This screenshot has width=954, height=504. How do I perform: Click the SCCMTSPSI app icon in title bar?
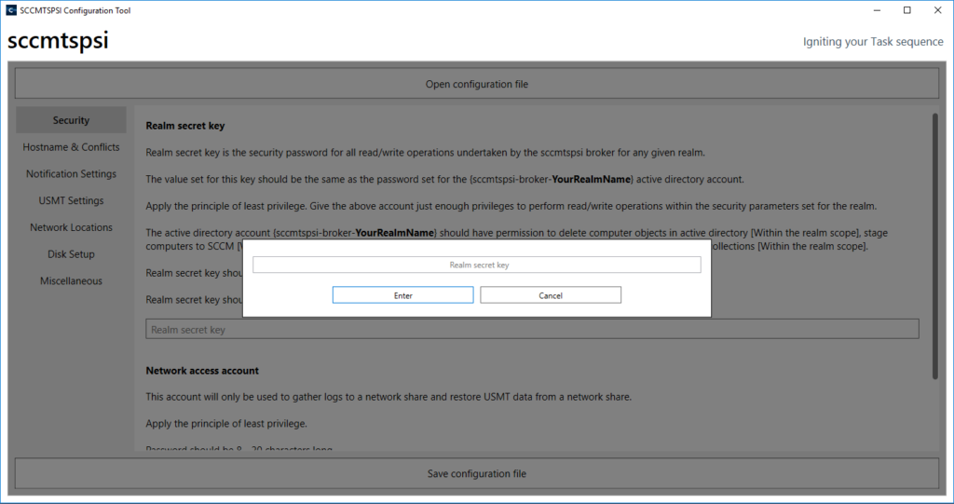[x=11, y=10]
